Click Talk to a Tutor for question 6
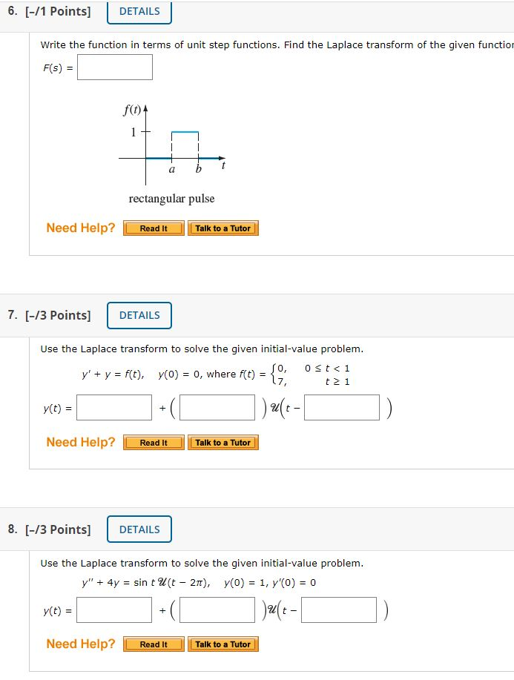This screenshot has height=680, width=514. [x=223, y=228]
